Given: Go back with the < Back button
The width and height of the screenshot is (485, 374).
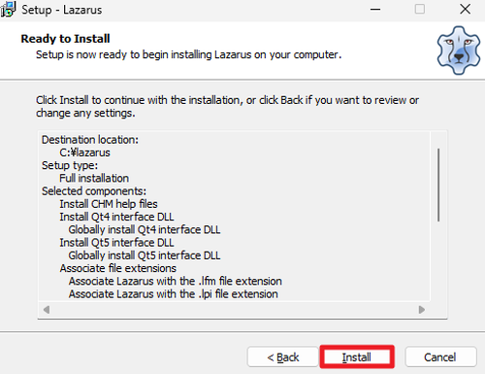Looking at the screenshot, I should 282,357.
